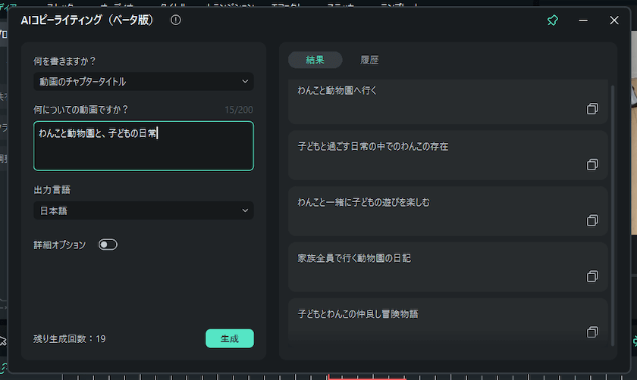The width and height of the screenshot is (637, 380).
Task: Copy the result 子どもとわんこの仲良し冒険物語
Action: coord(592,332)
